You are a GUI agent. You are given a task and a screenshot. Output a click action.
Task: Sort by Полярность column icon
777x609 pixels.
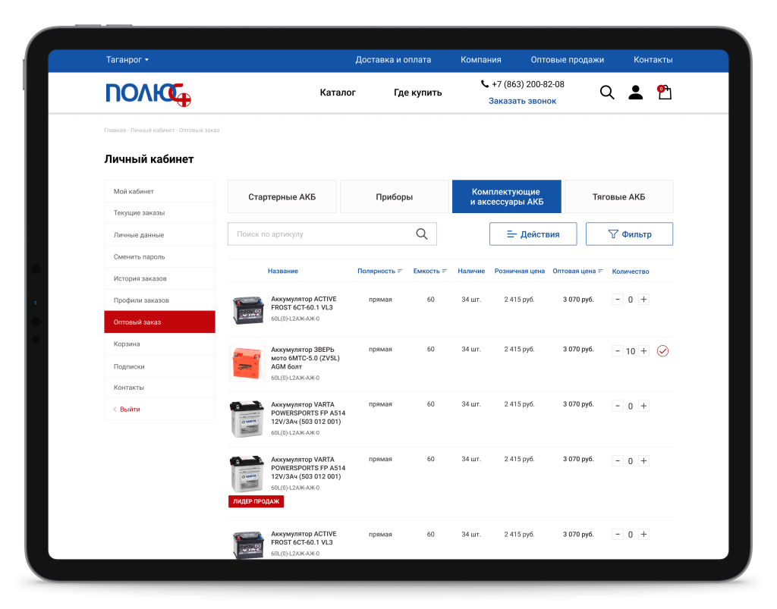tap(400, 272)
